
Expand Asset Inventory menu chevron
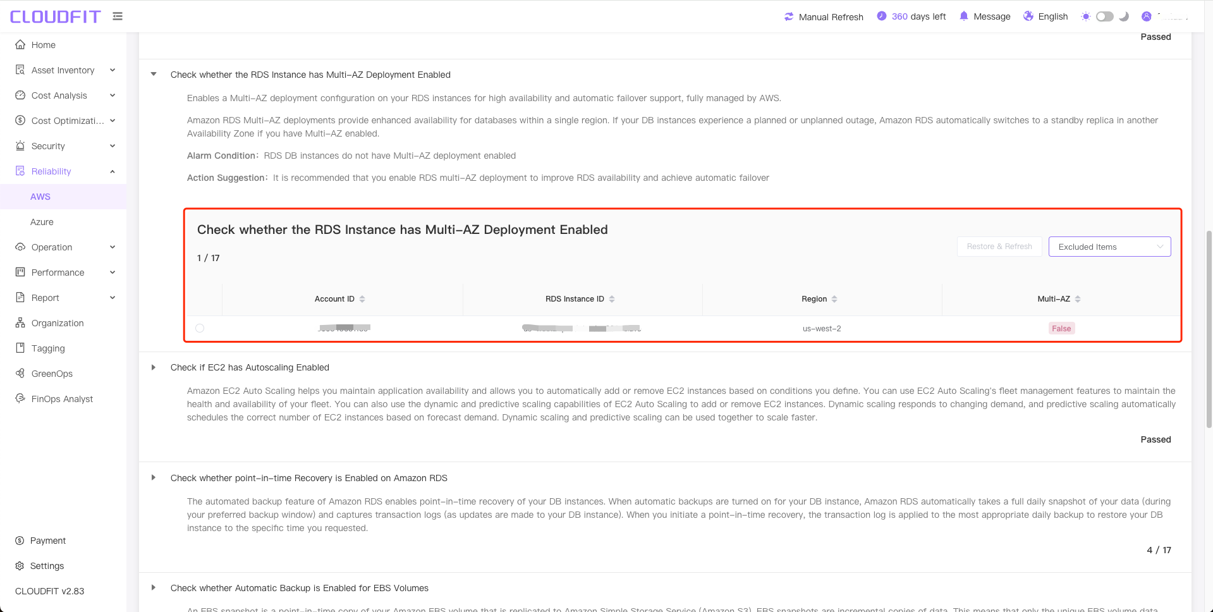pyautogui.click(x=113, y=70)
